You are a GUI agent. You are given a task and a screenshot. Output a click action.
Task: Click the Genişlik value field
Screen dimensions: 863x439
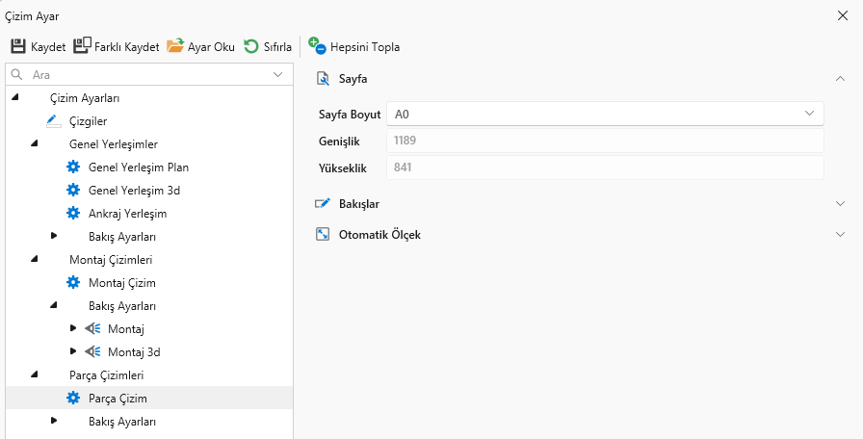click(605, 141)
